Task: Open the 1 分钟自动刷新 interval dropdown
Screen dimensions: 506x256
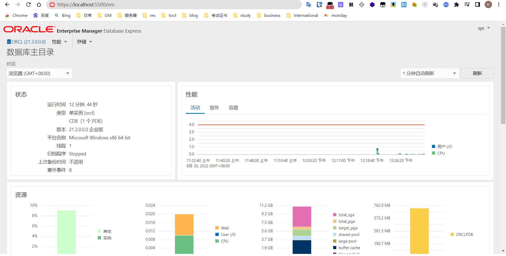Action: 430,73
